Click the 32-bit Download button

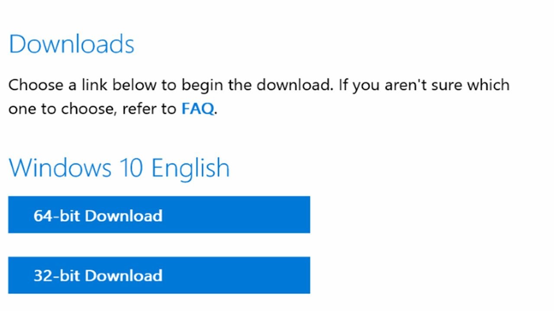[159, 275]
